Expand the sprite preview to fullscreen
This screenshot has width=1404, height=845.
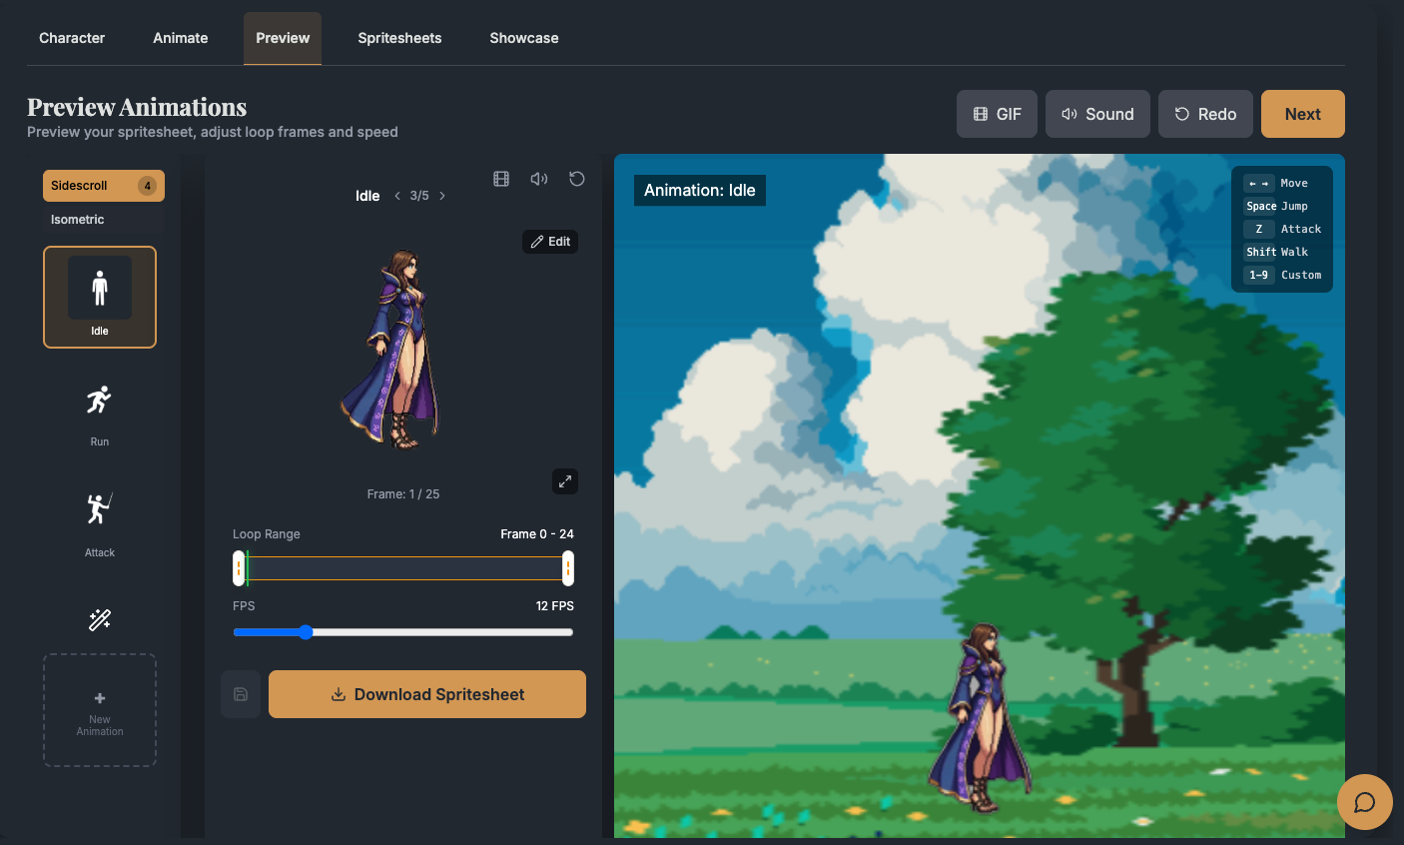565,481
